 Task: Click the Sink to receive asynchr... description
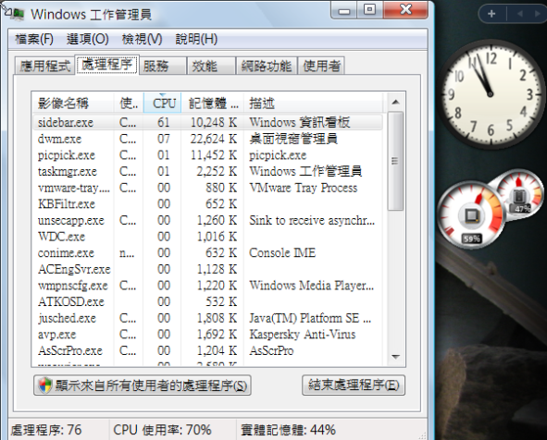point(312,220)
